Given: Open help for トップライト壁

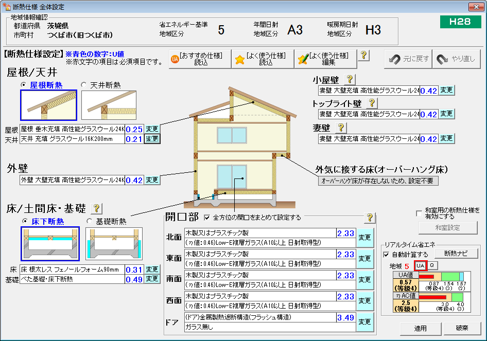Looking at the screenshot, I should pos(372,103).
